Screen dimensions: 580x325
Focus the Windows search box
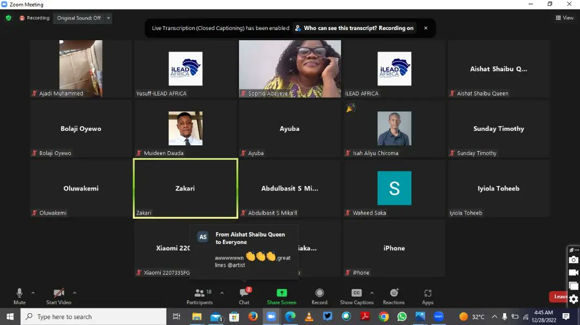(x=93, y=316)
